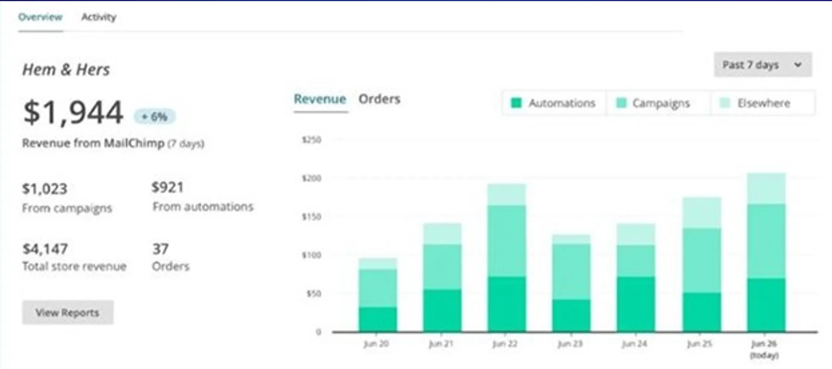This screenshot has width=832, height=369.
Task: Toggle the Automations legend filter
Action: coord(554,103)
